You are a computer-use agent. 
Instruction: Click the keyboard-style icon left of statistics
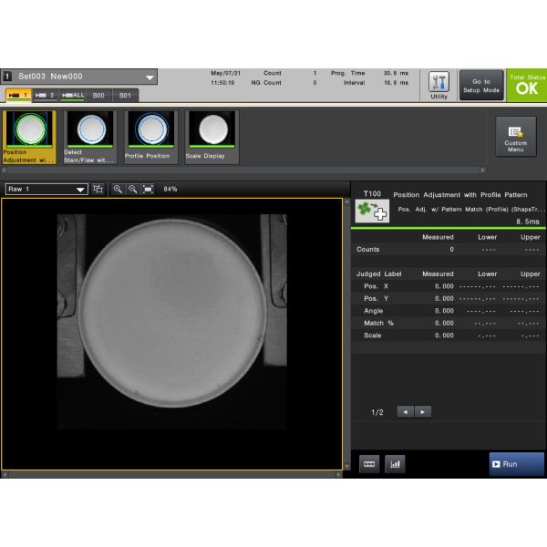pos(369,463)
